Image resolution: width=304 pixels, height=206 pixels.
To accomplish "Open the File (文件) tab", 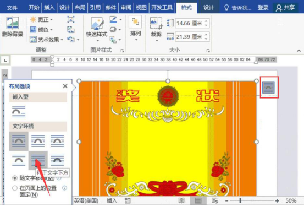I will click(x=12, y=8).
